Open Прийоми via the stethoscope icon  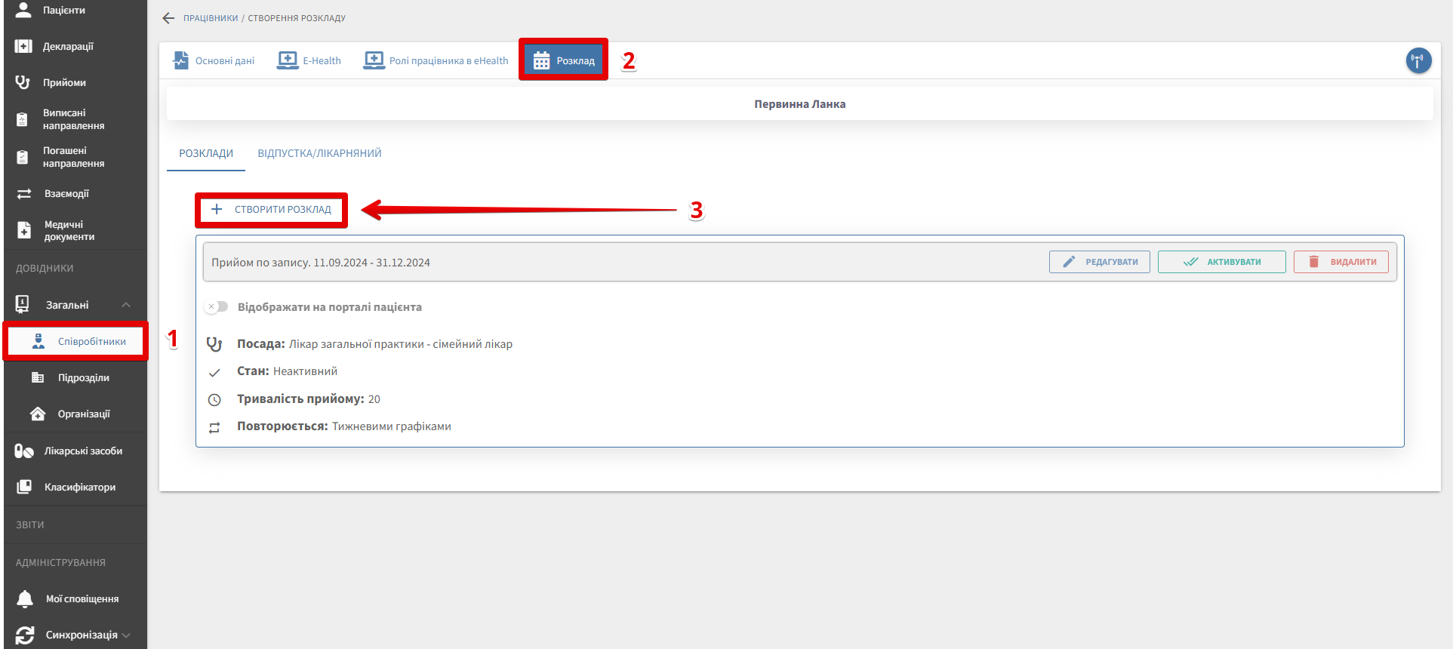[23, 82]
